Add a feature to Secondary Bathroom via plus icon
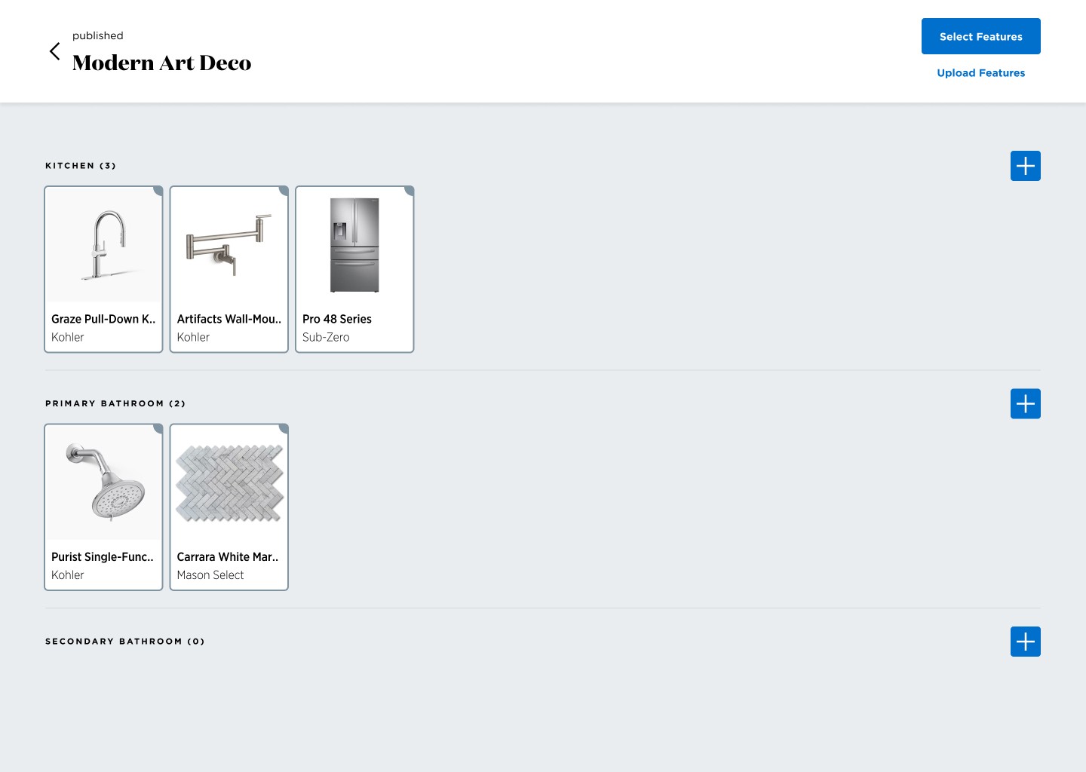 1025,641
